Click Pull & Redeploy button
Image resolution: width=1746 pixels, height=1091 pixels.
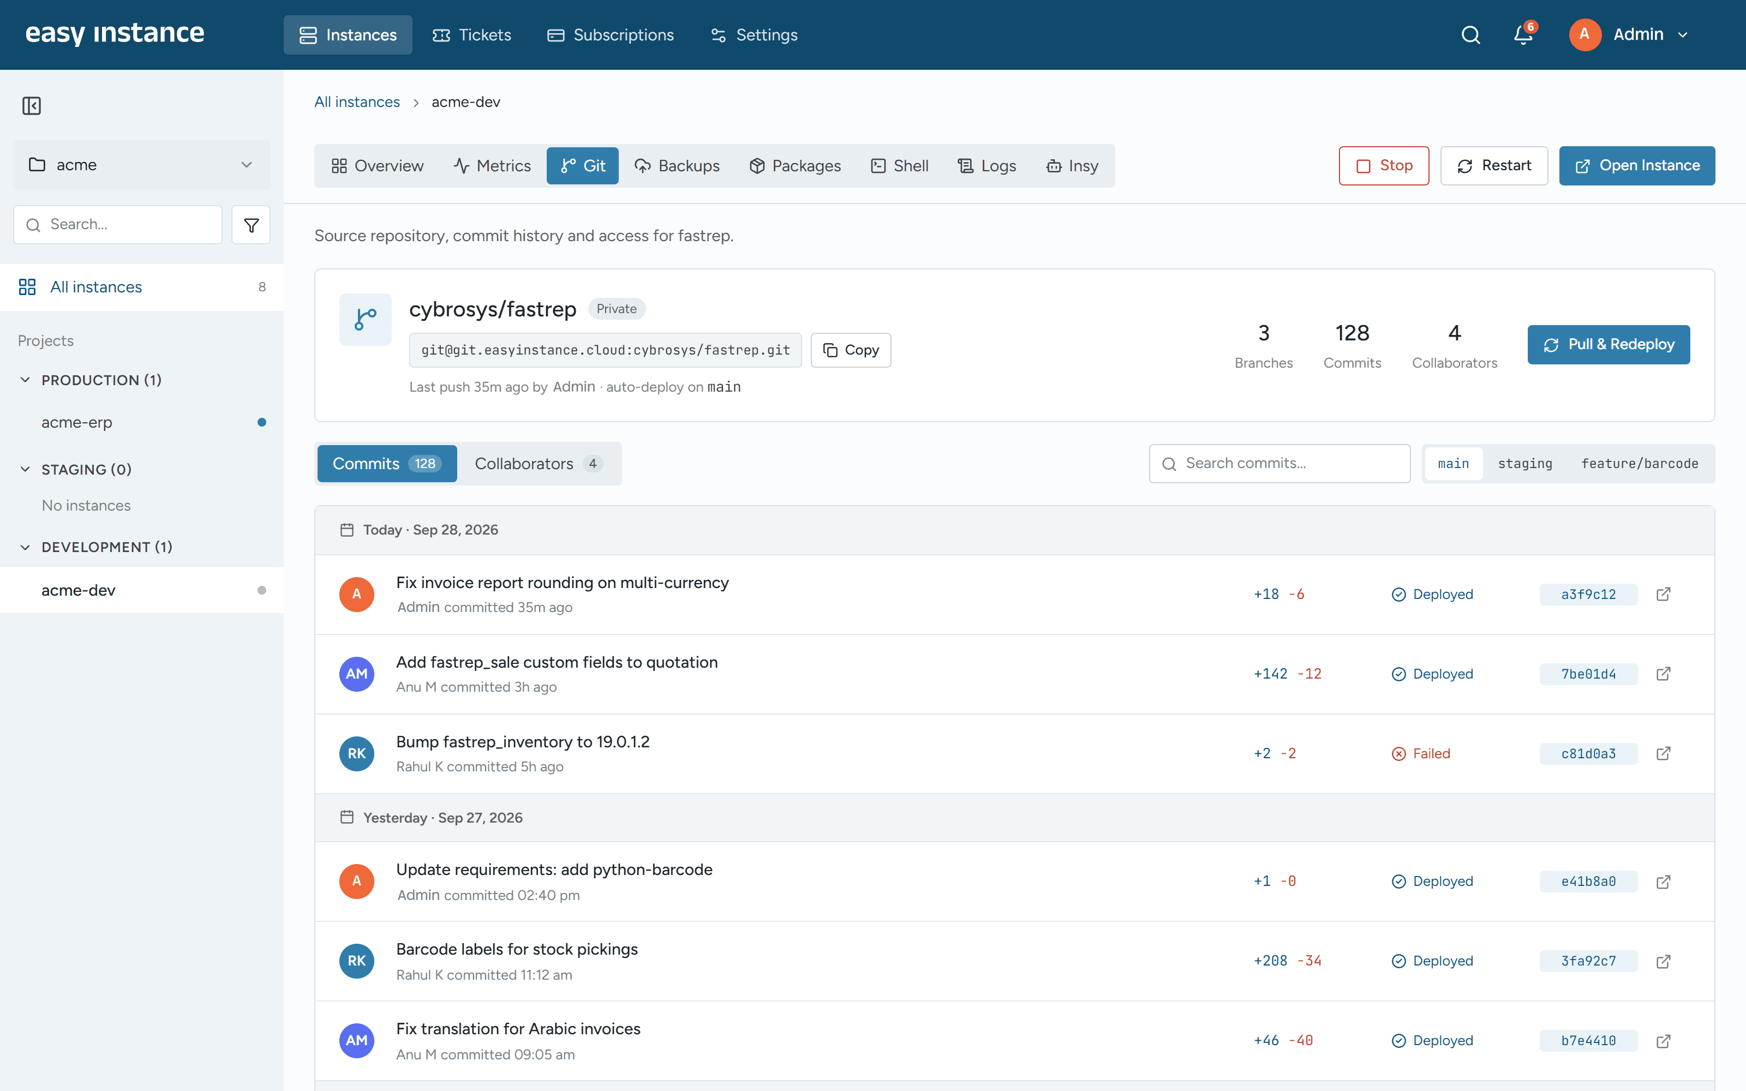pos(1608,344)
